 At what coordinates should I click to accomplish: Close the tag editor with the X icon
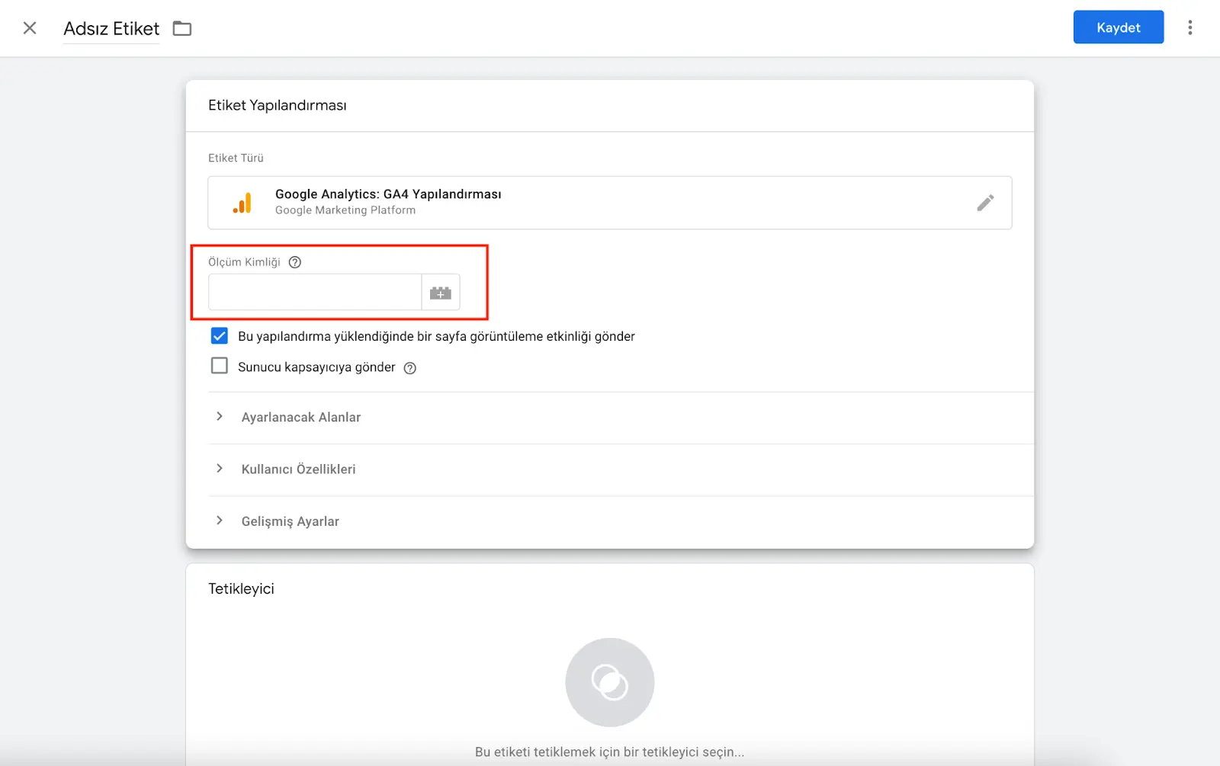coord(29,27)
